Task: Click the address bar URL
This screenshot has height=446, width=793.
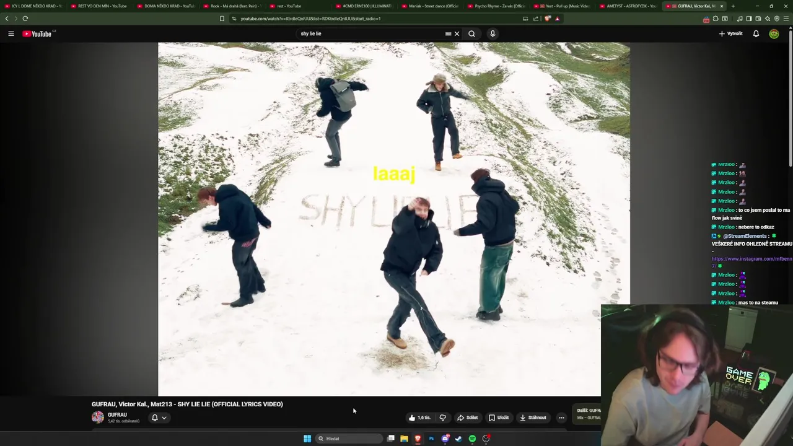Action: pyautogui.click(x=310, y=19)
